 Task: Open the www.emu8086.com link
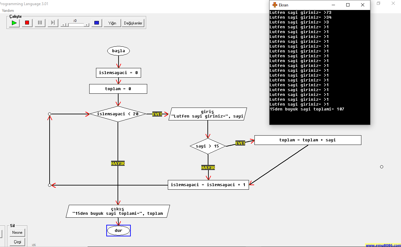point(383,245)
